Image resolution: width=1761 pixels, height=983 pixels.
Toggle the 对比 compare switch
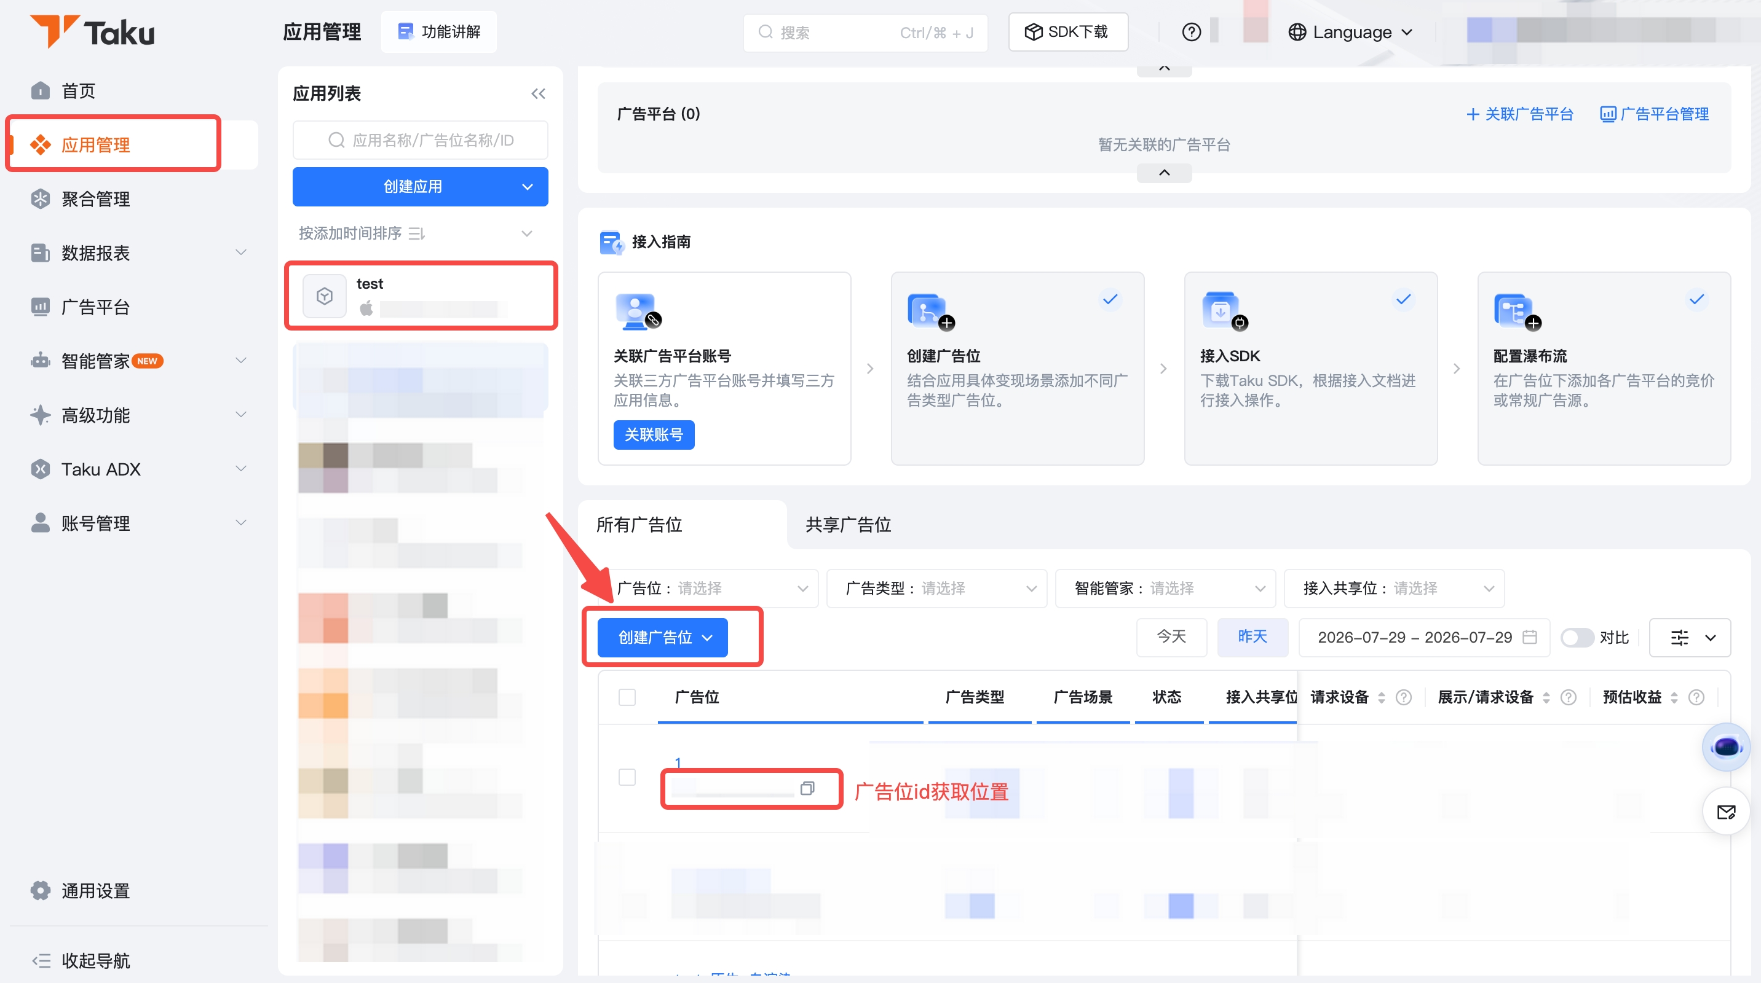pos(1577,637)
